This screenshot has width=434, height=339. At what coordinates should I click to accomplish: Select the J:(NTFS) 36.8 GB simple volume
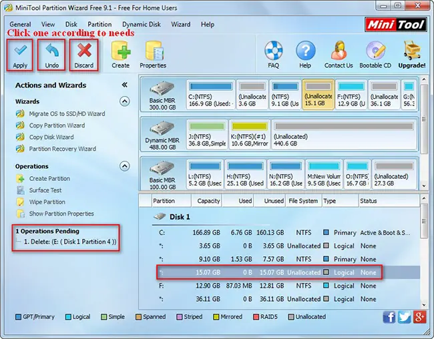207,135
